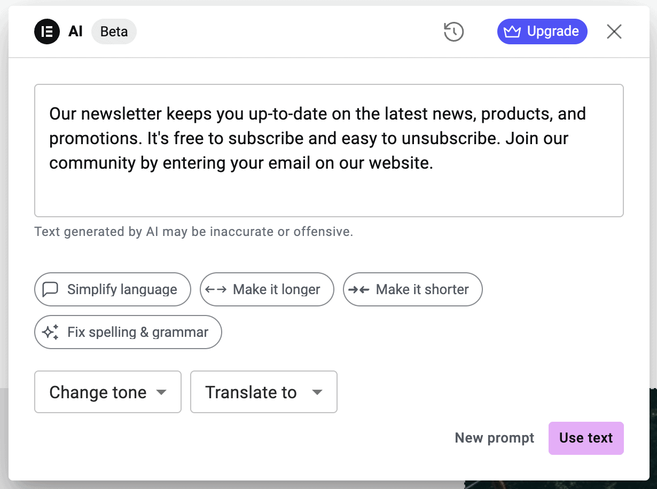Image resolution: width=657 pixels, height=489 pixels.
Task: Close the AI dialog
Action: 614,31
